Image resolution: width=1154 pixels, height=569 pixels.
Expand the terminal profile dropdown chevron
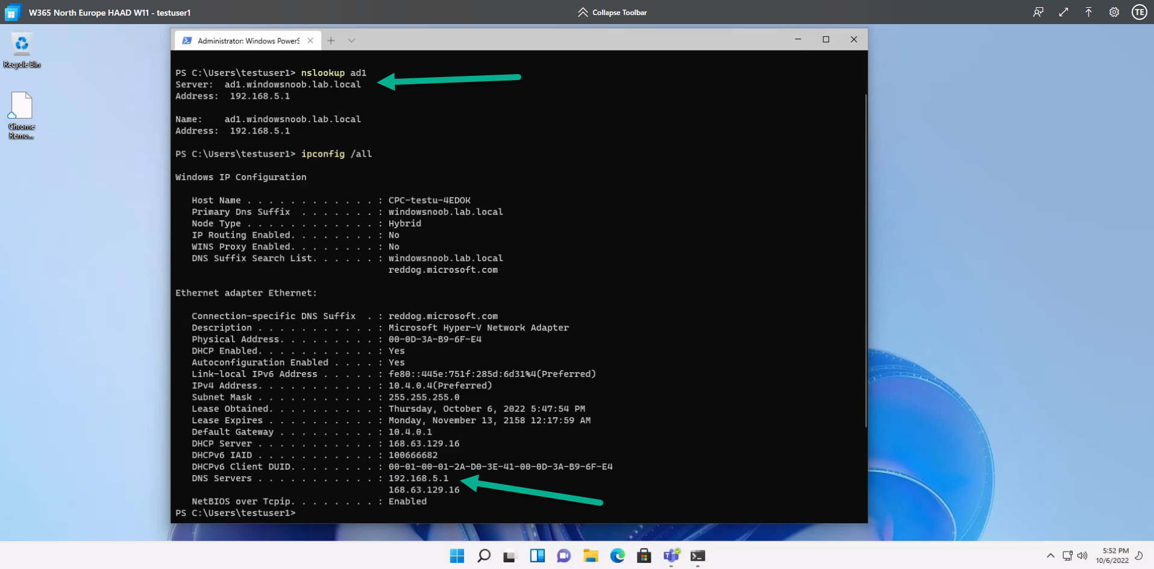351,40
